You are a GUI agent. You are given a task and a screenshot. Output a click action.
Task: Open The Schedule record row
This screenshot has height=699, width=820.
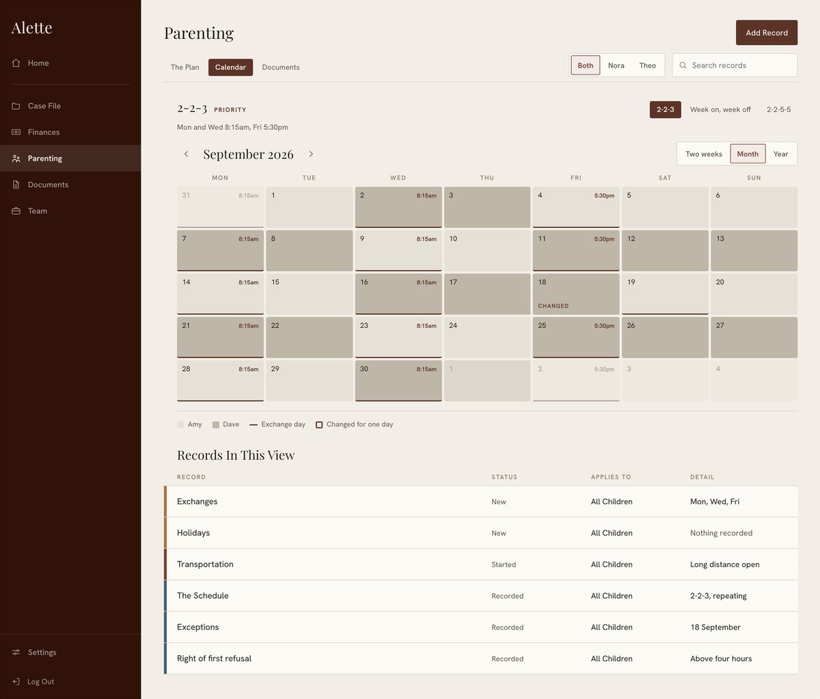(x=481, y=596)
